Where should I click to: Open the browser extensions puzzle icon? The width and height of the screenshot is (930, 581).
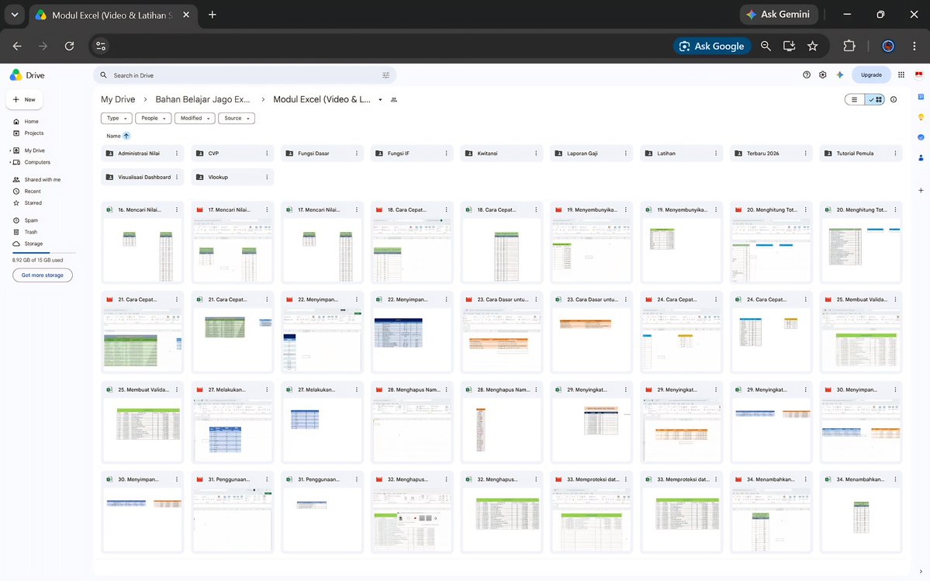(849, 47)
